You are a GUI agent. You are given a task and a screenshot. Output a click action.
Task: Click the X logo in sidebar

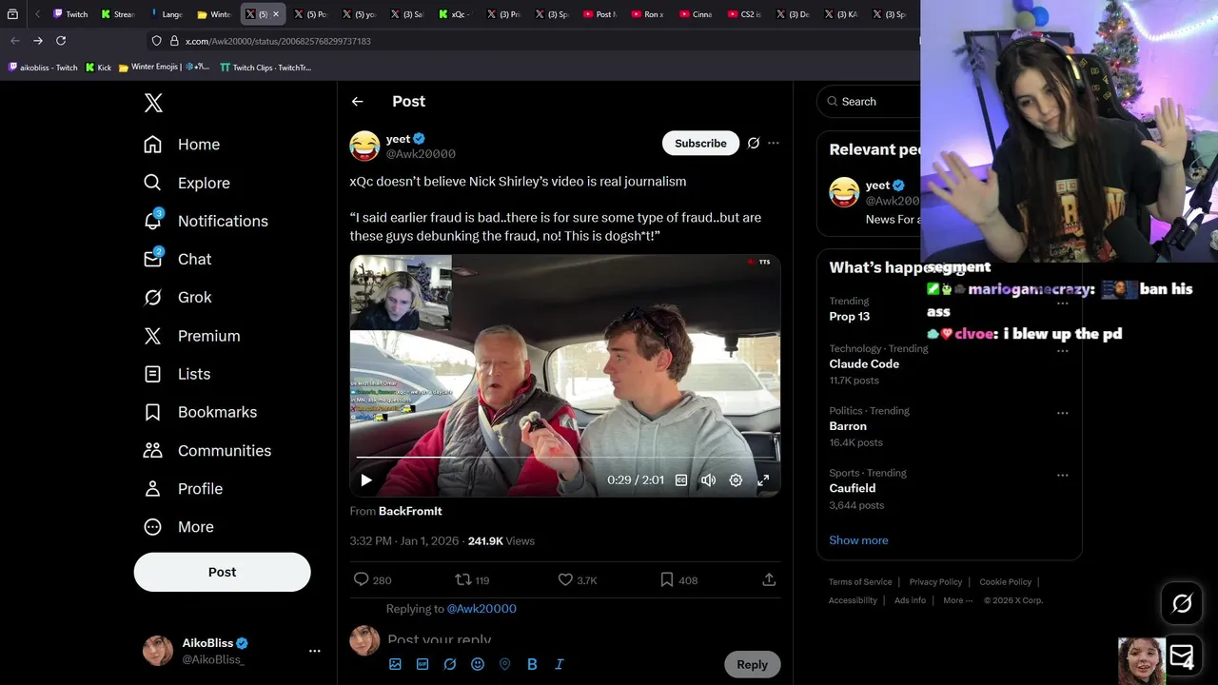[153, 103]
